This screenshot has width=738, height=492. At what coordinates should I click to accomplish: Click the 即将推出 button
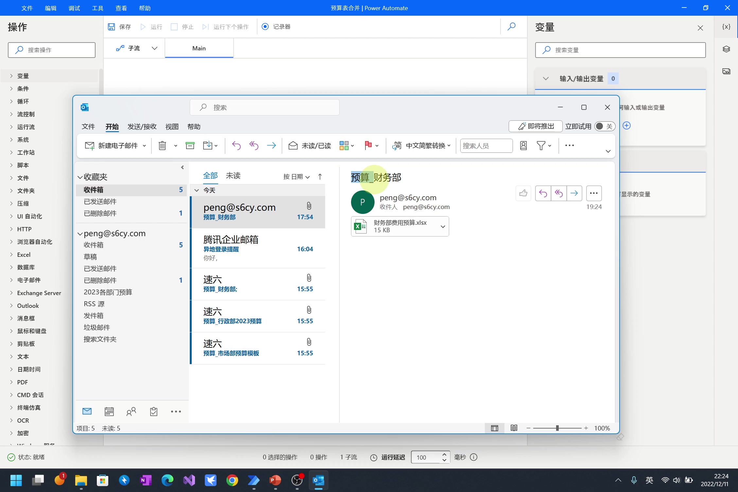[535, 126]
